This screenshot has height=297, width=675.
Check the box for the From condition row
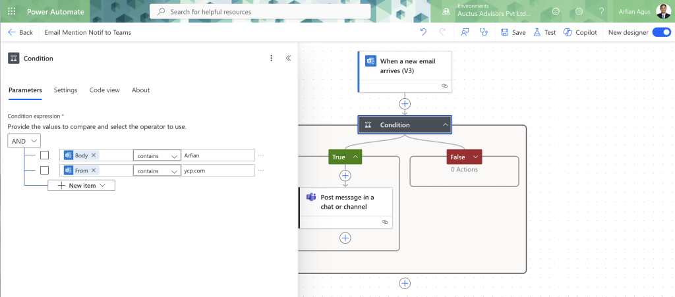pyautogui.click(x=44, y=170)
